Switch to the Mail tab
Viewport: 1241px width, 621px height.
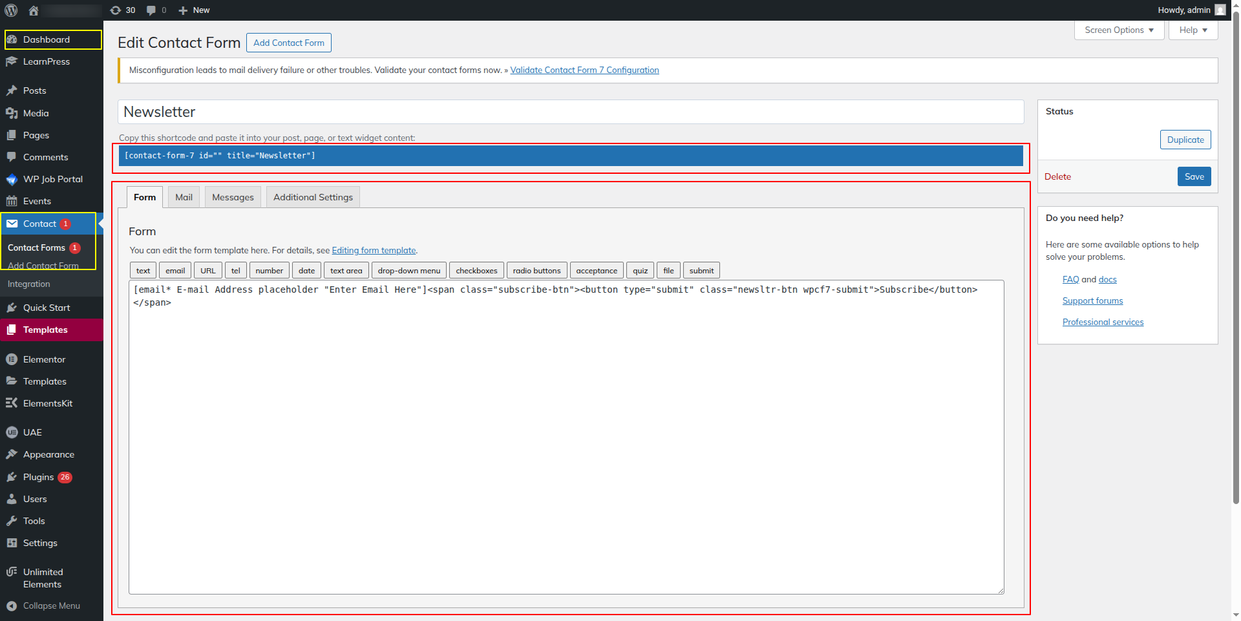click(x=184, y=197)
